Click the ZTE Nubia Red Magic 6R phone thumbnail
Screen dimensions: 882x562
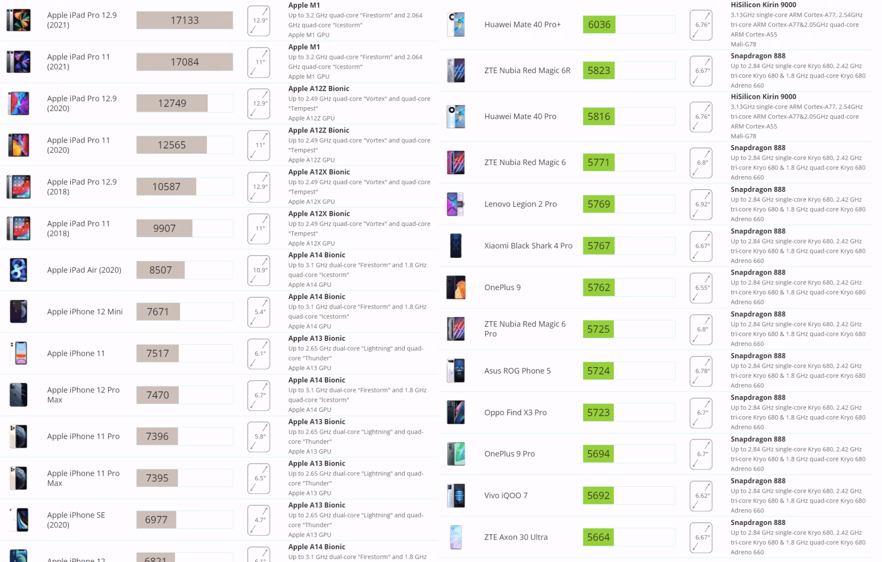pos(456,71)
